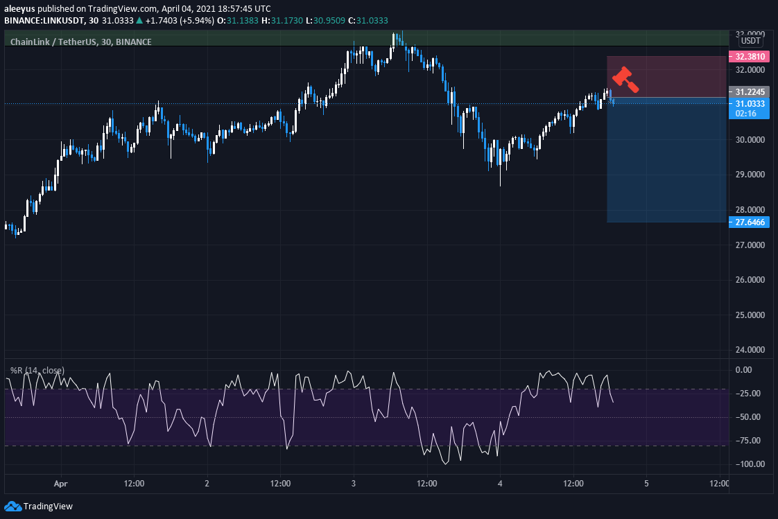
Task: Click the 24.0000 price axis label
Action: [750, 350]
